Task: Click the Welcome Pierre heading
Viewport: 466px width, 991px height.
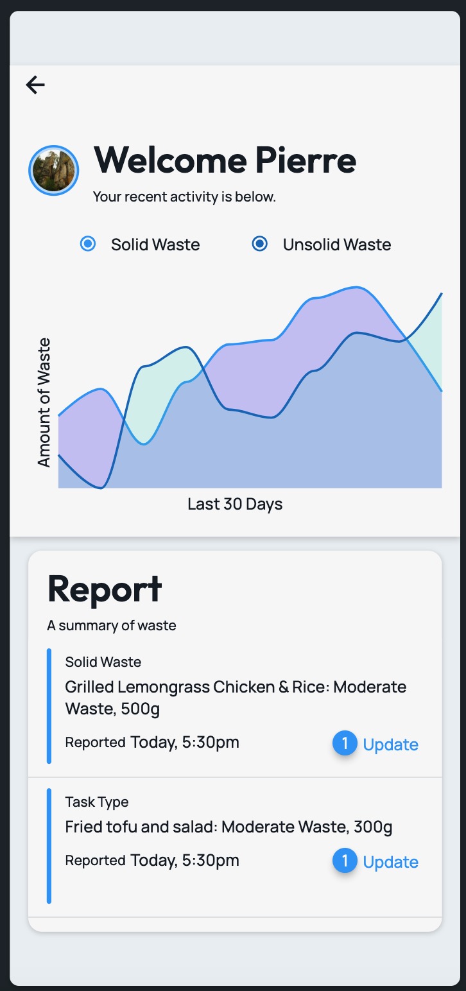Action: [225, 160]
